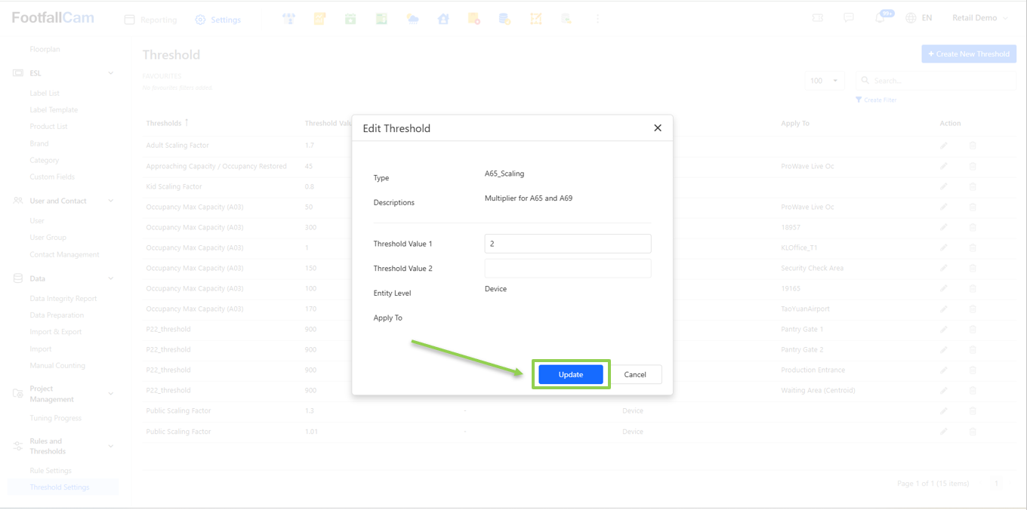Sort by the Thresholds column header
The height and width of the screenshot is (510, 1027).
click(167, 123)
